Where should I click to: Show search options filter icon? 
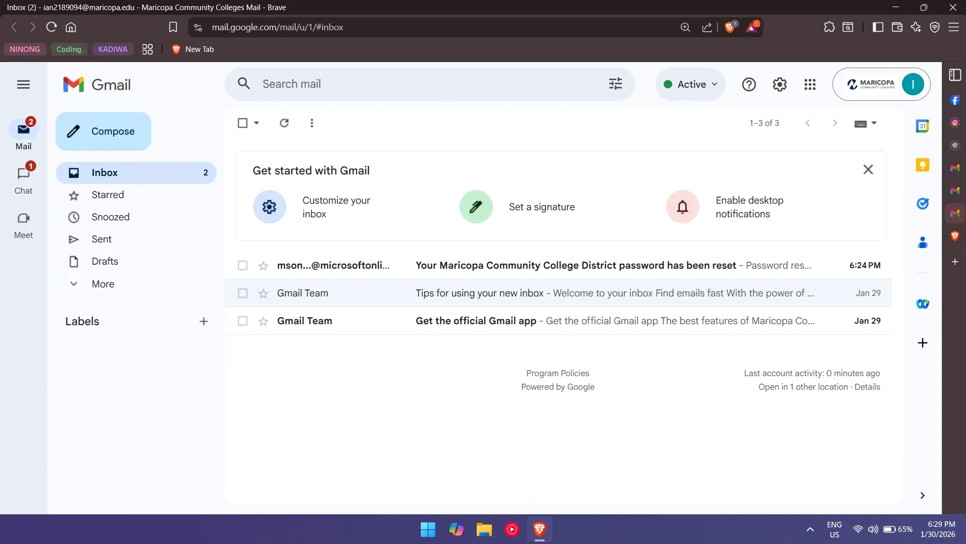615,84
